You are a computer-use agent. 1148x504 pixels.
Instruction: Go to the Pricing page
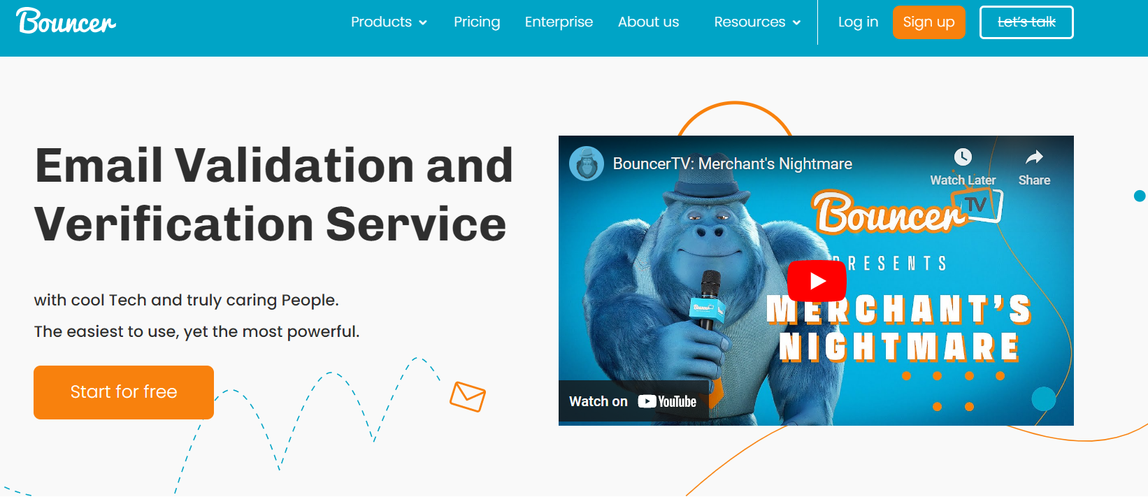(x=477, y=22)
